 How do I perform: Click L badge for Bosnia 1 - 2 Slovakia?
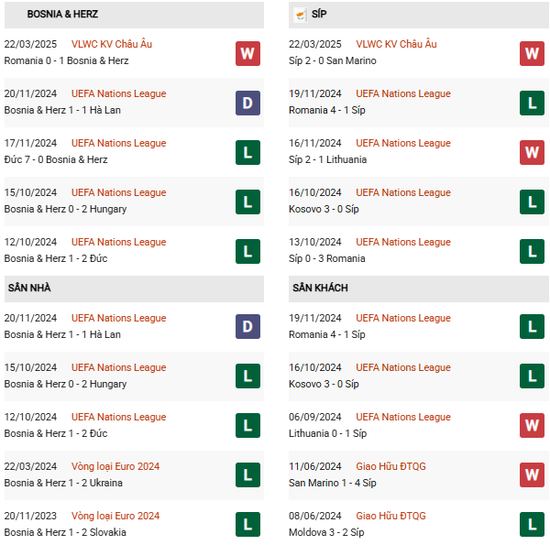(247, 524)
